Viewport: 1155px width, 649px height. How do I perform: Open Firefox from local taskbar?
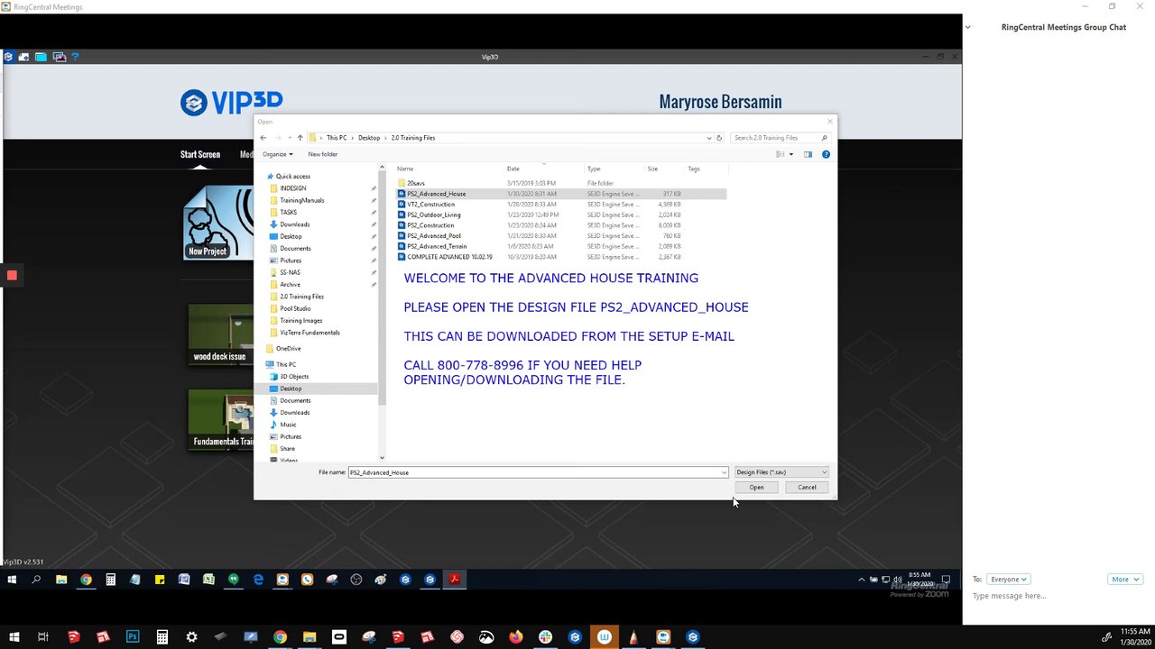pos(516,637)
